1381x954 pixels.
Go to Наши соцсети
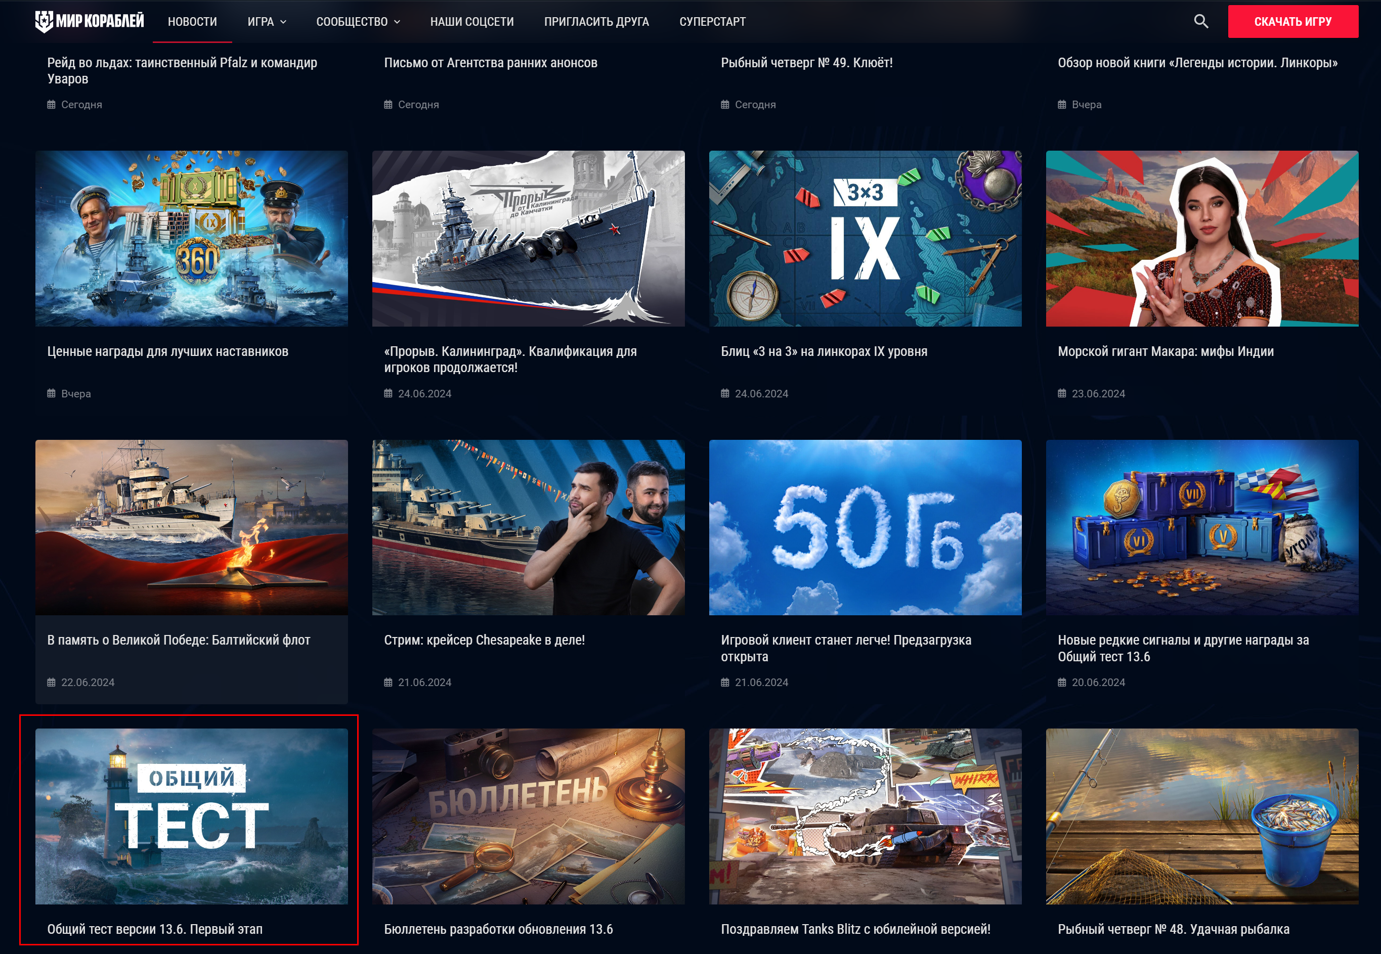tap(472, 22)
